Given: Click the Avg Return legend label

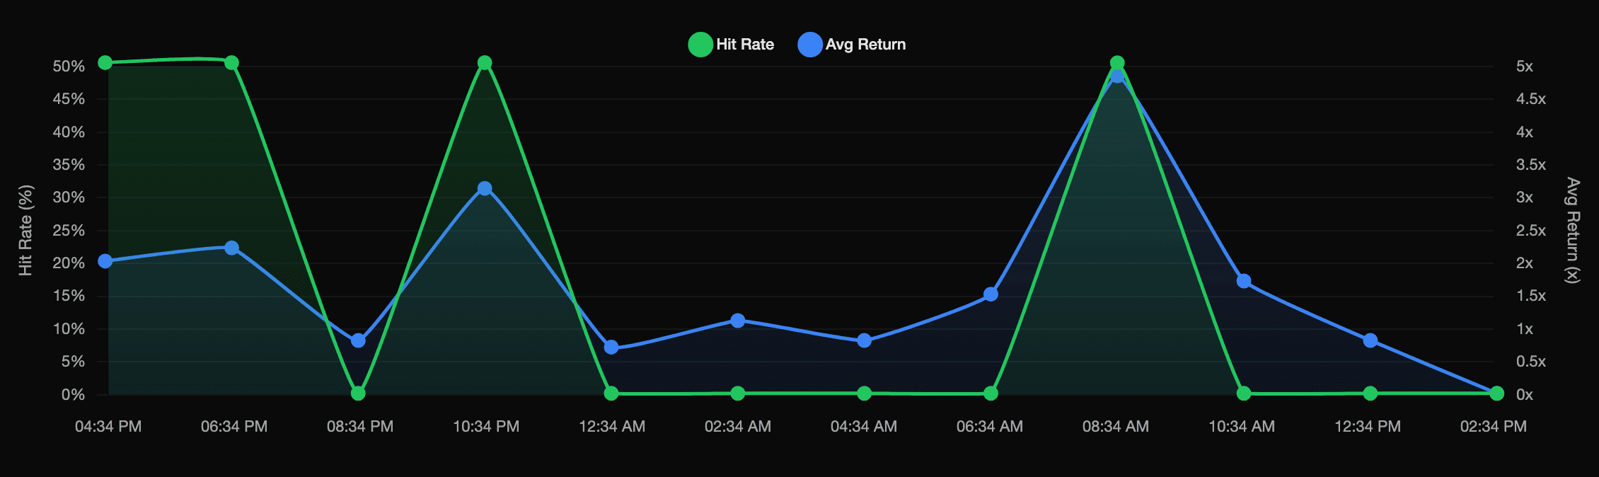Looking at the screenshot, I should (865, 45).
